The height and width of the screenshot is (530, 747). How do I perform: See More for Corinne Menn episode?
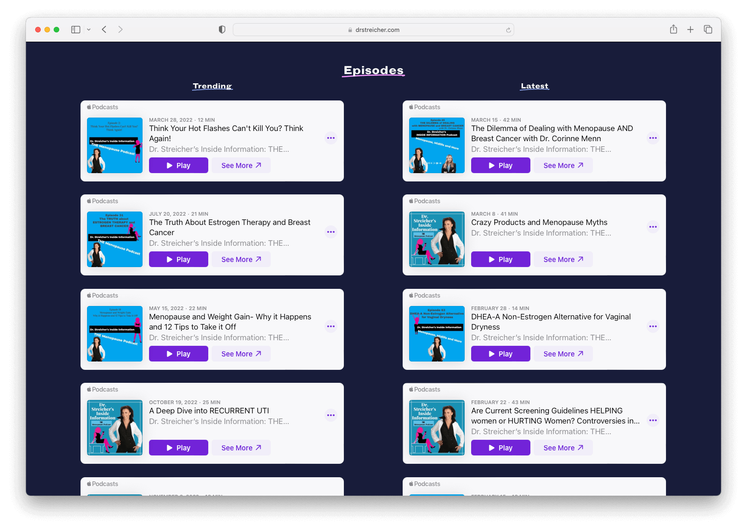(x=563, y=165)
